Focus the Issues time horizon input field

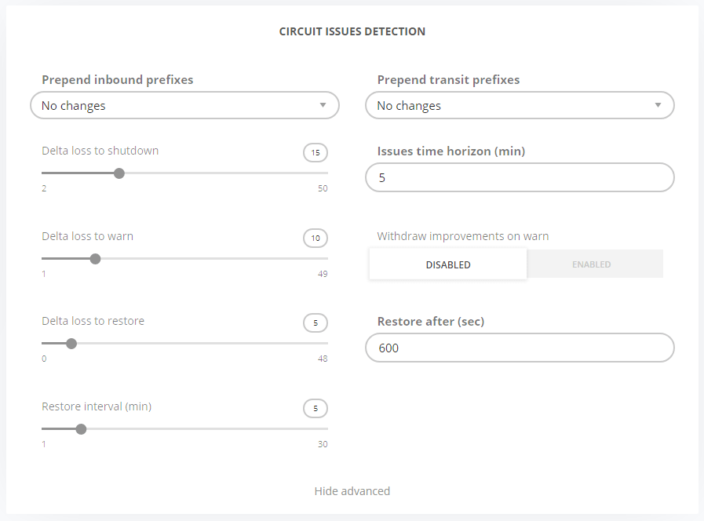coord(520,177)
